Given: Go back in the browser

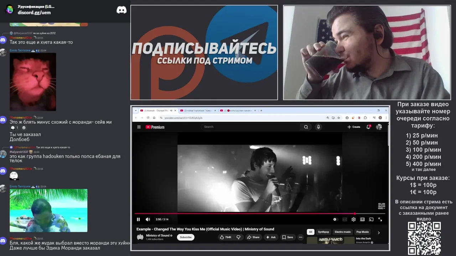Looking at the screenshot, I should 136,118.
